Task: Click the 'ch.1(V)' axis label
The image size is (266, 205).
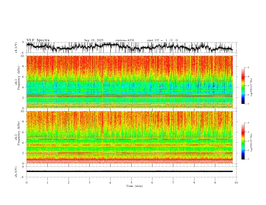Action: [x=16, y=48]
